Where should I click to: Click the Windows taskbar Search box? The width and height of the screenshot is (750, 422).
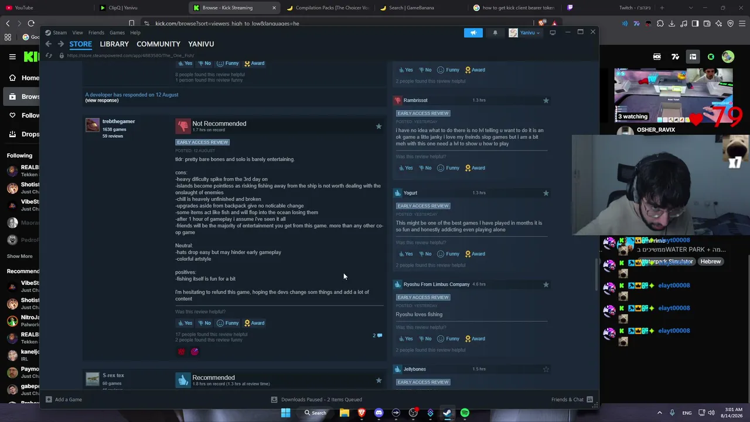[315, 413]
